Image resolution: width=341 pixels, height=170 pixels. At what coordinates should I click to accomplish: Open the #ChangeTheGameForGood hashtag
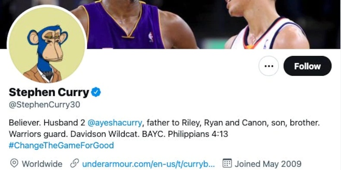[x=61, y=145]
